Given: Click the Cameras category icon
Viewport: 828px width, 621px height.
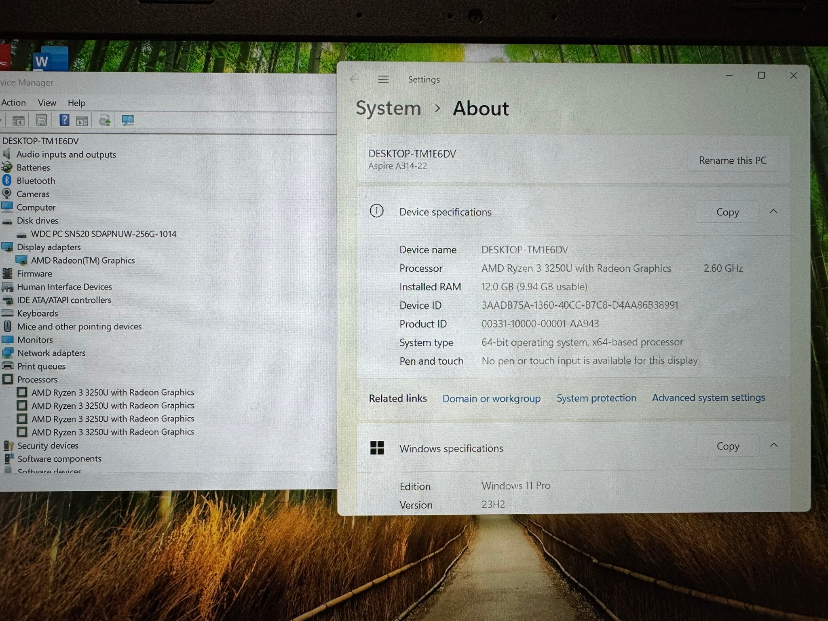Looking at the screenshot, I should click(x=7, y=194).
